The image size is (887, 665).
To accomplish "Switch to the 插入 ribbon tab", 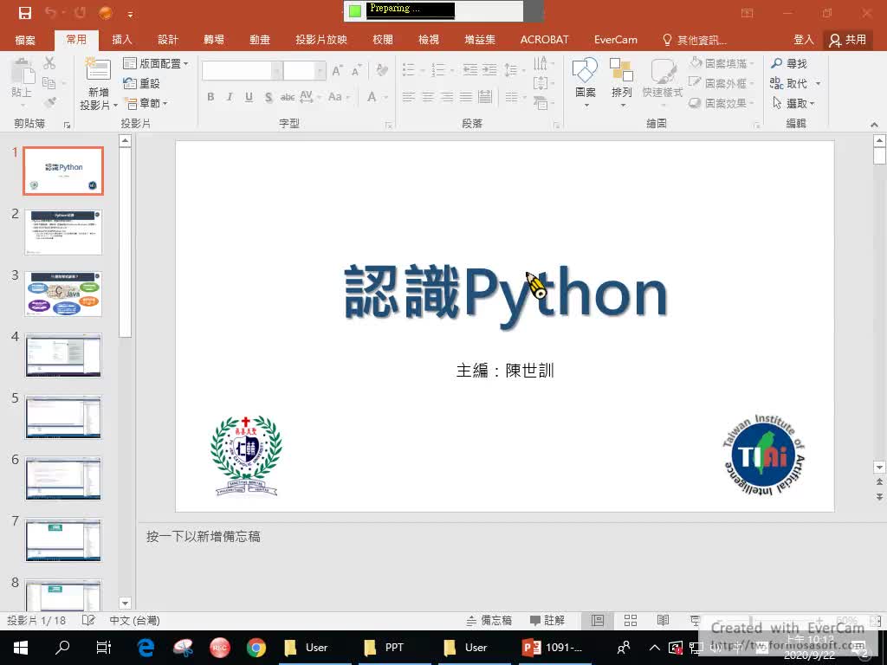I will (x=122, y=40).
